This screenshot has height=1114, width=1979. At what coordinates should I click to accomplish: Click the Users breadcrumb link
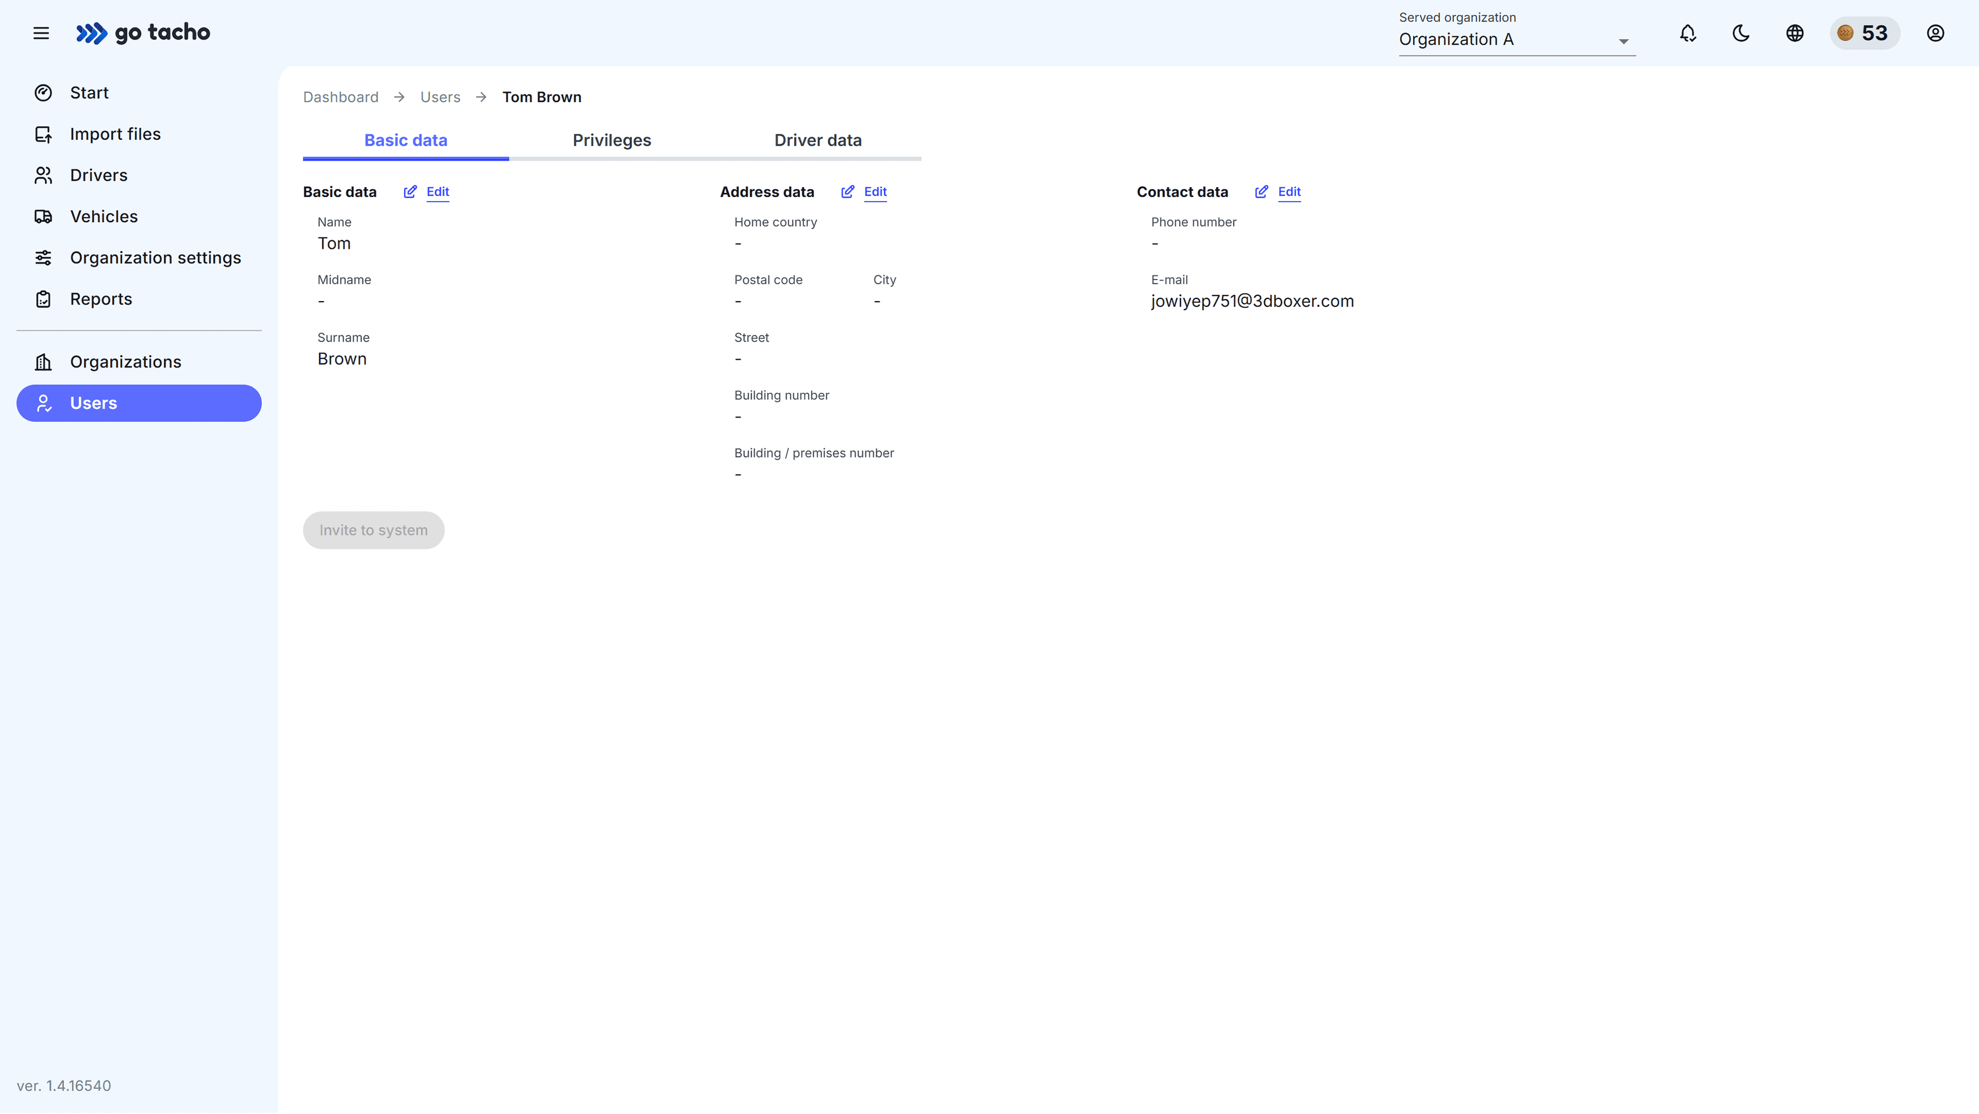click(x=440, y=97)
